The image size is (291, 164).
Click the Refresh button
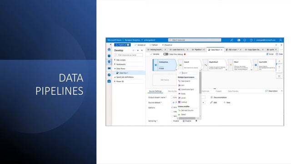coord(154,45)
